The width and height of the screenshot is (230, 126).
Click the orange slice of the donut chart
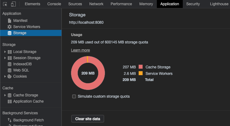(x=87, y=59)
